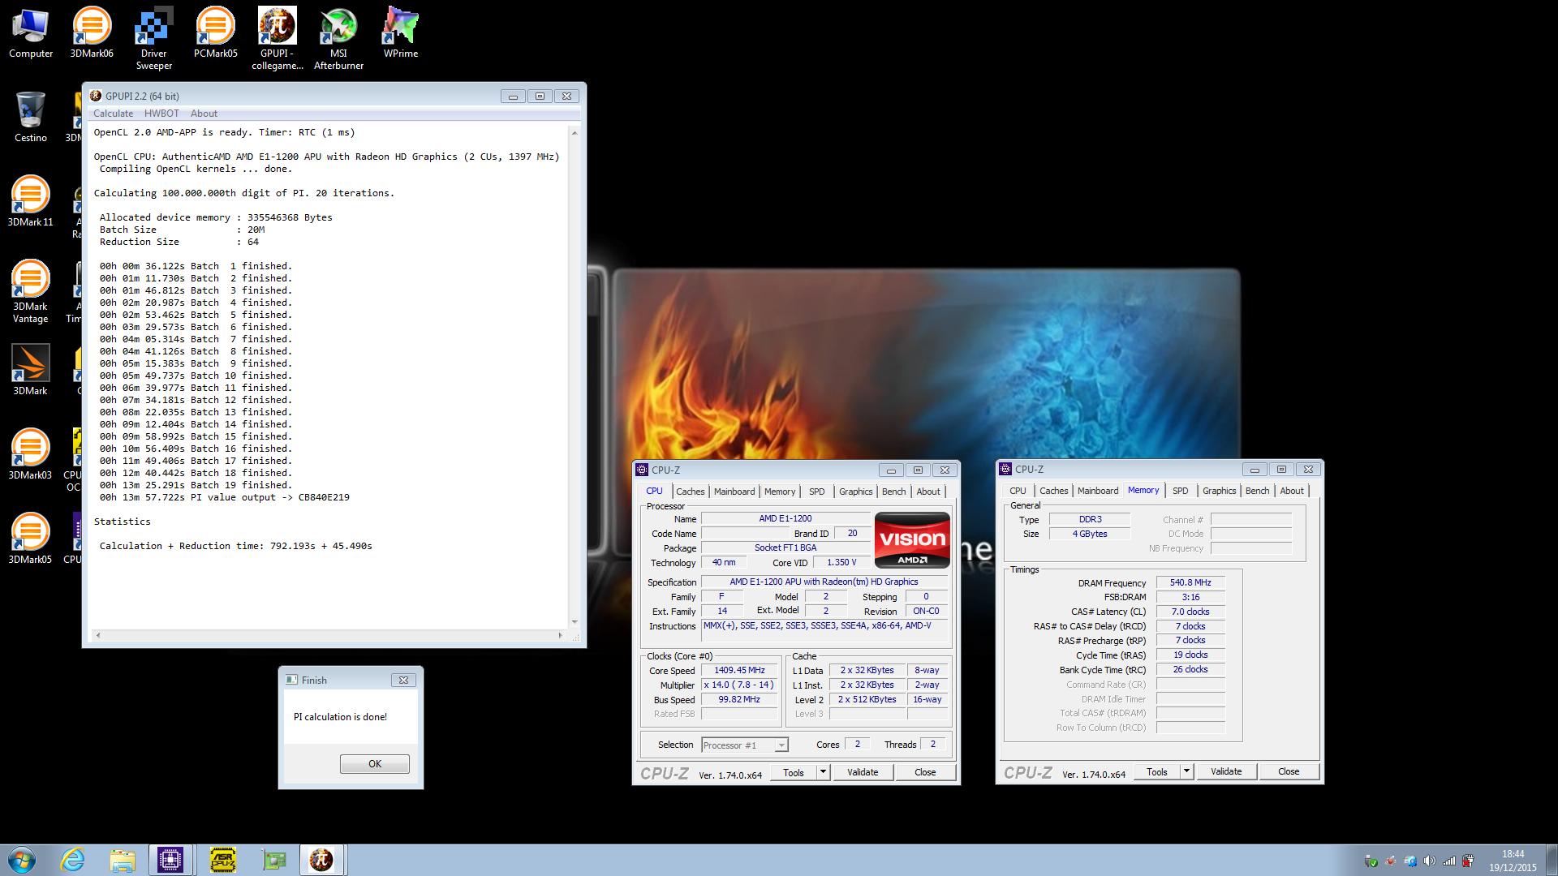The height and width of the screenshot is (876, 1558).
Task: Open the Cestino recycle bin
Action: click(x=31, y=118)
